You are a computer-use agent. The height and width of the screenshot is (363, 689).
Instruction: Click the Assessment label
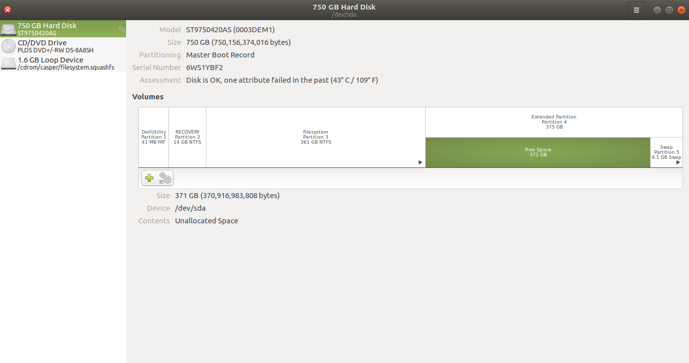tap(160, 80)
